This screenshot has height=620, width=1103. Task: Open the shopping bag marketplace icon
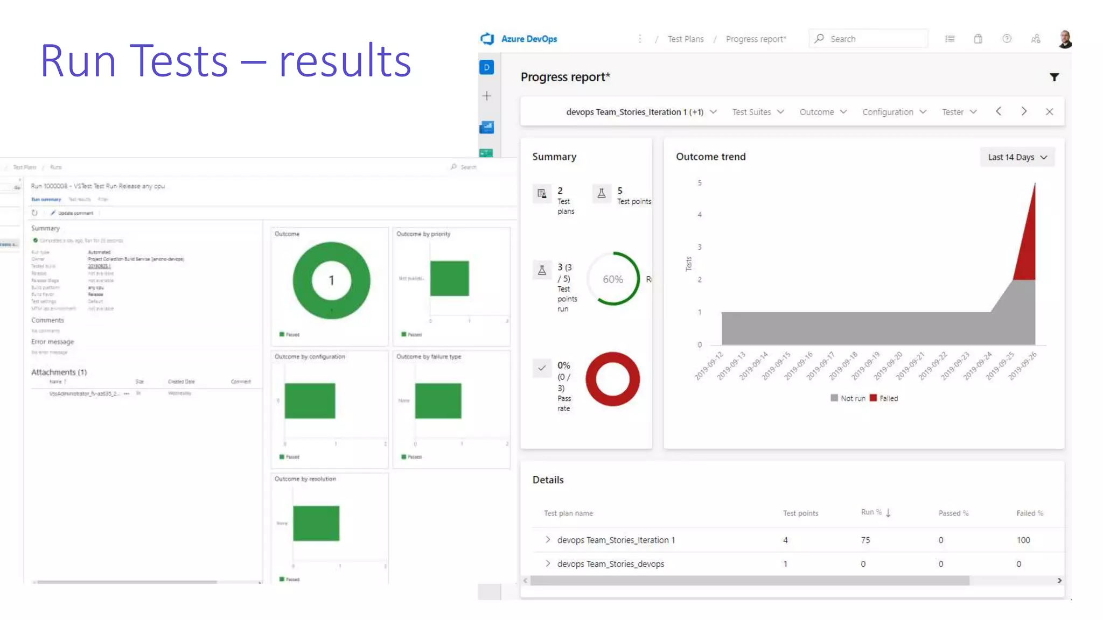(978, 39)
